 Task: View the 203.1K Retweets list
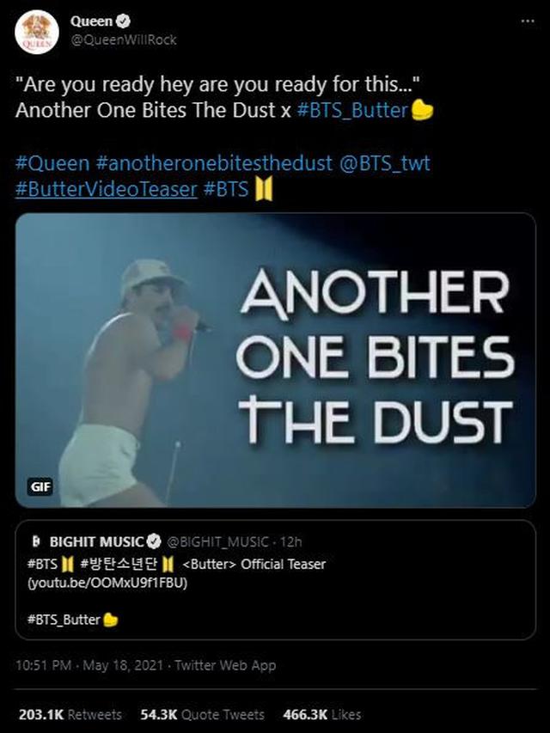[x=70, y=714]
